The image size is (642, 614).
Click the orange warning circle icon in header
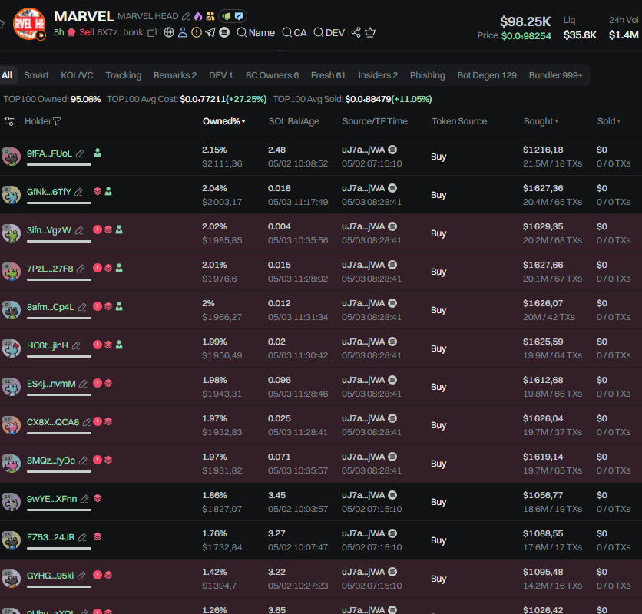[197, 32]
